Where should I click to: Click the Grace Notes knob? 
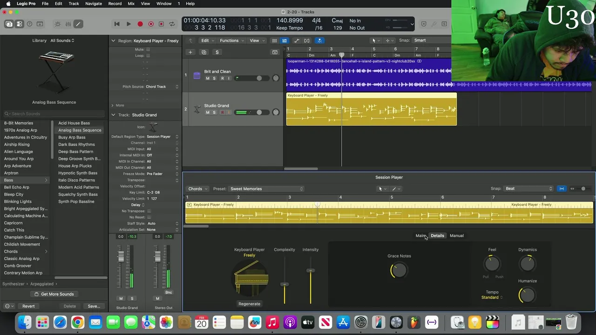[399, 270]
